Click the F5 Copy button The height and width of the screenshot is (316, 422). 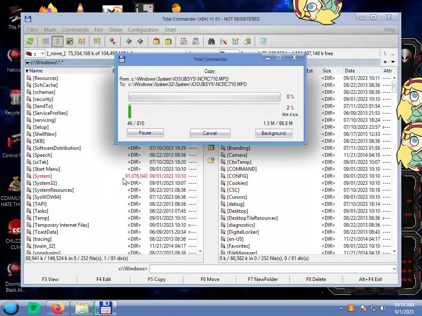point(157,279)
